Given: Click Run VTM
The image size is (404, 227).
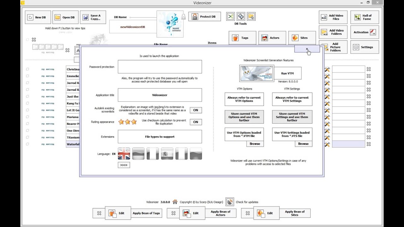Looking at the screenshot, I should 288,73.
